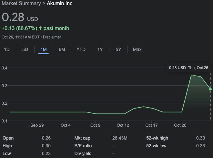Switch chart to 5Y range
This screenshot has height=158, width=213.
pyautogui.click(x=118, y=49)
